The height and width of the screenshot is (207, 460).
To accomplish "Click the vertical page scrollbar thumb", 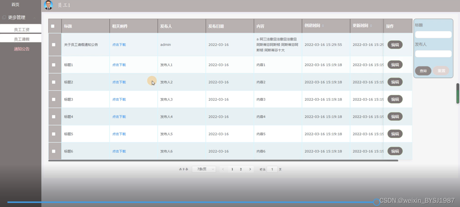I will tap(458, 93).
